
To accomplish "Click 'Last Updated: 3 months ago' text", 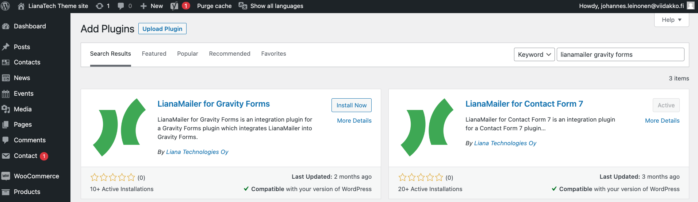I will pos(640,177).
